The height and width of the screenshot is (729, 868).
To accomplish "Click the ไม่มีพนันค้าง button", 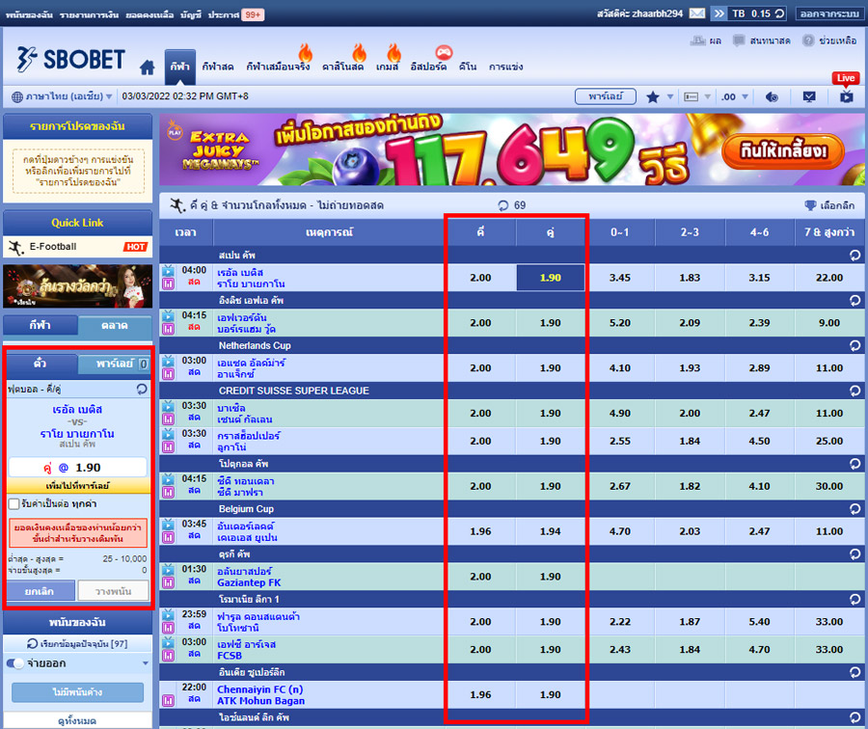I will (77, 692).
